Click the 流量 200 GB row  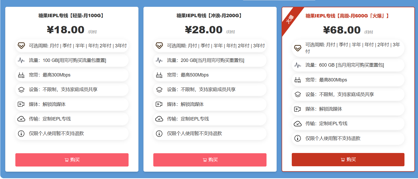click(210, 60)
